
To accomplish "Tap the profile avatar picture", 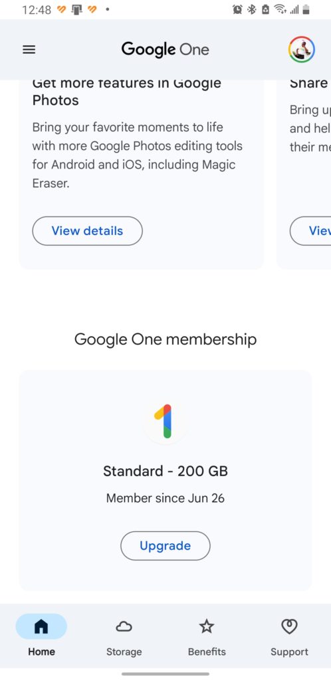I will click(x=302, y=49).
